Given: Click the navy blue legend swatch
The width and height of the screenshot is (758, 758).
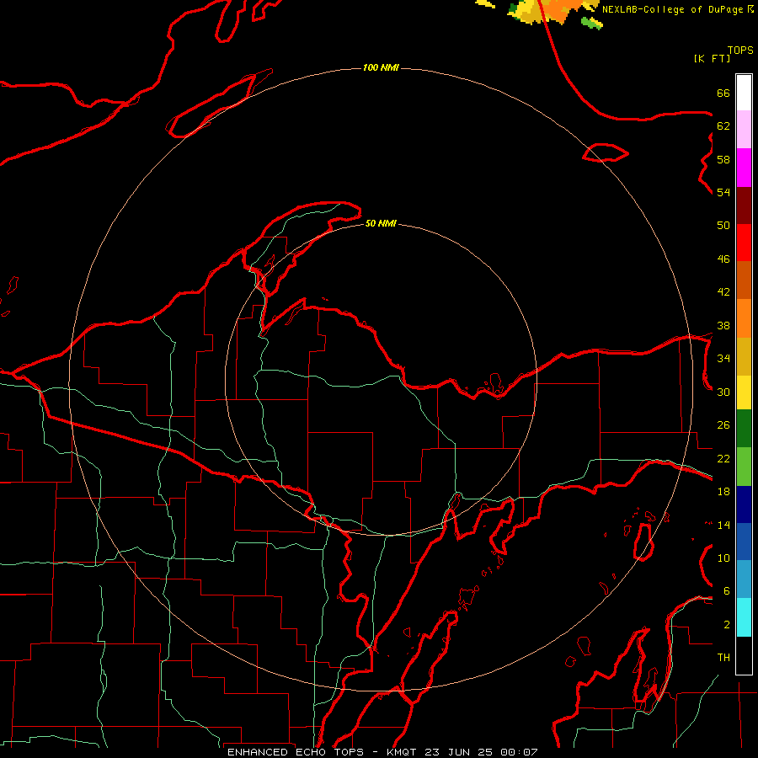Looking at the screenshot, I should pyautogui.click(x=744, y=504).
